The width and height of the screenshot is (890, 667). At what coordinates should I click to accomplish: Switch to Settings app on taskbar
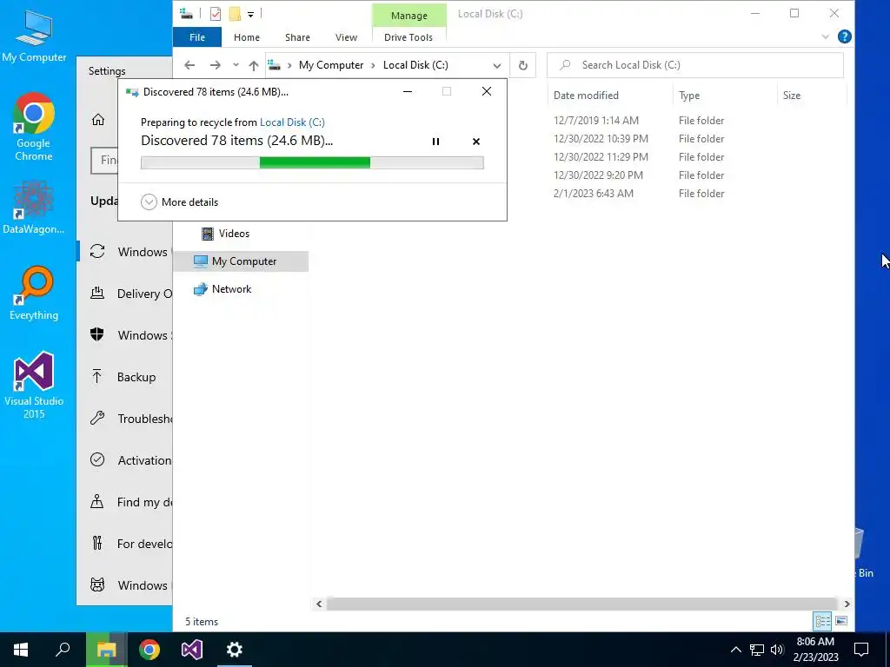235,650
